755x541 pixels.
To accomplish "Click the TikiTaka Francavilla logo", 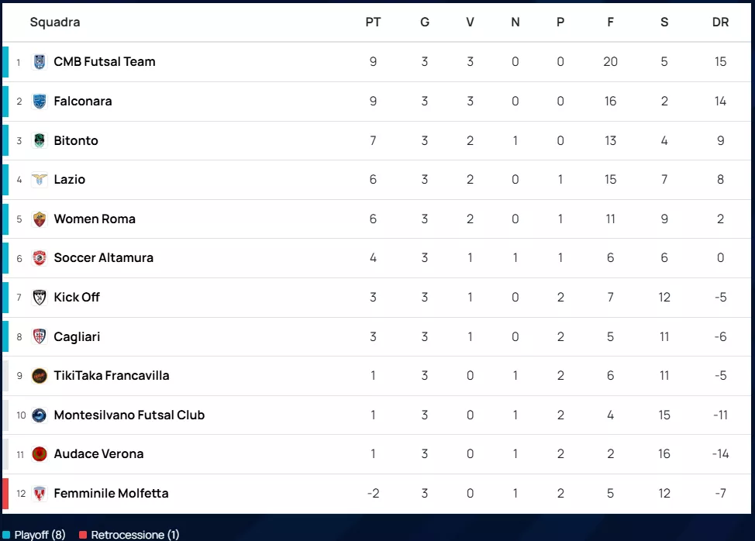I will point(40,376).
